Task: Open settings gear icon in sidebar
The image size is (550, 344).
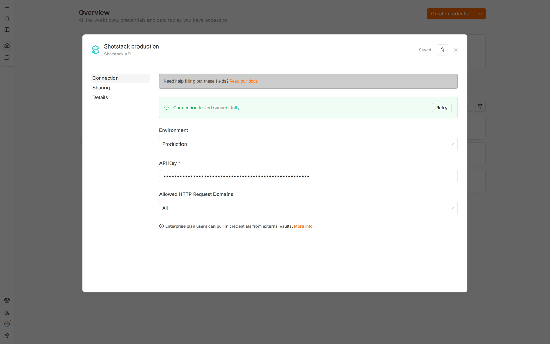Action: 7,336
